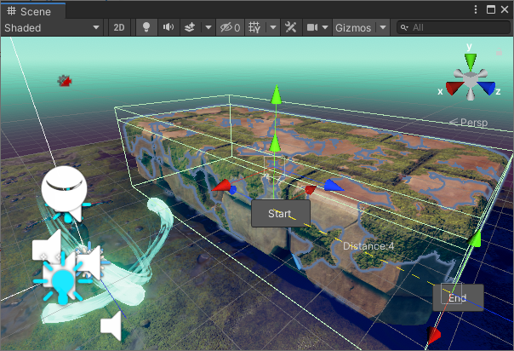Toggle 2D view mode

tap(120, 27)
